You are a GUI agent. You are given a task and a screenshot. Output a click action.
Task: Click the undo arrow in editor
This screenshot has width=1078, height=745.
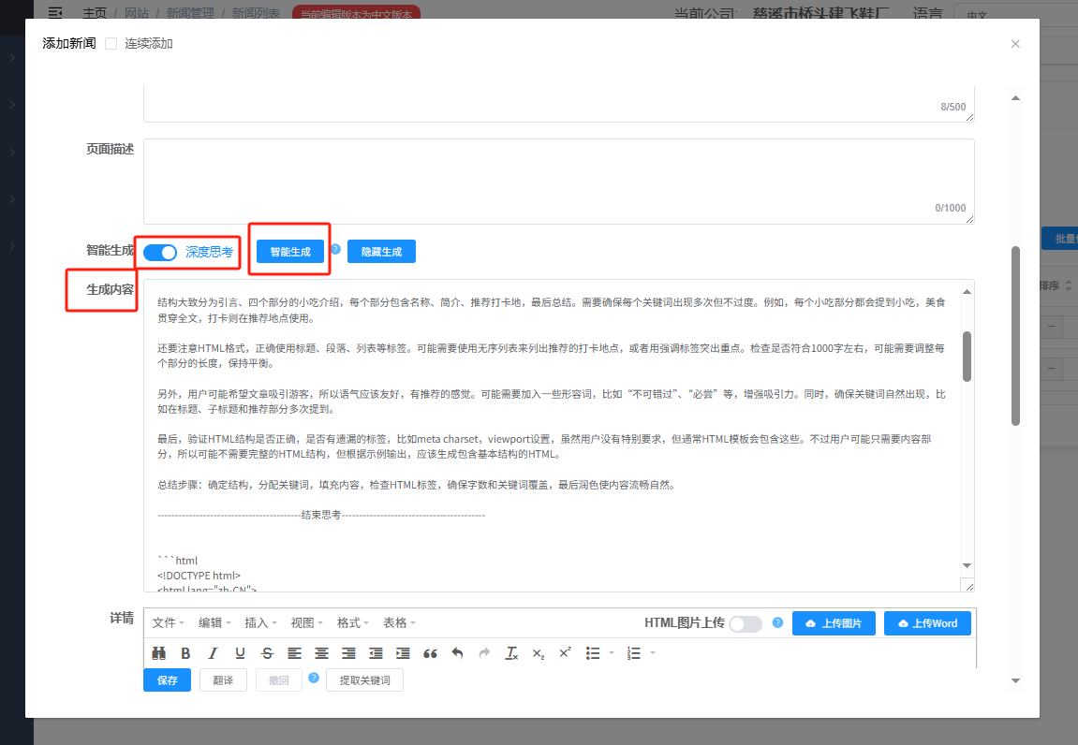click(457, 653)
